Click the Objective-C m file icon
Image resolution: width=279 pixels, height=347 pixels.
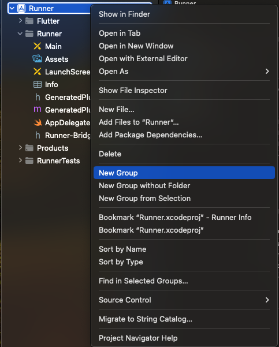pos(37,110)
